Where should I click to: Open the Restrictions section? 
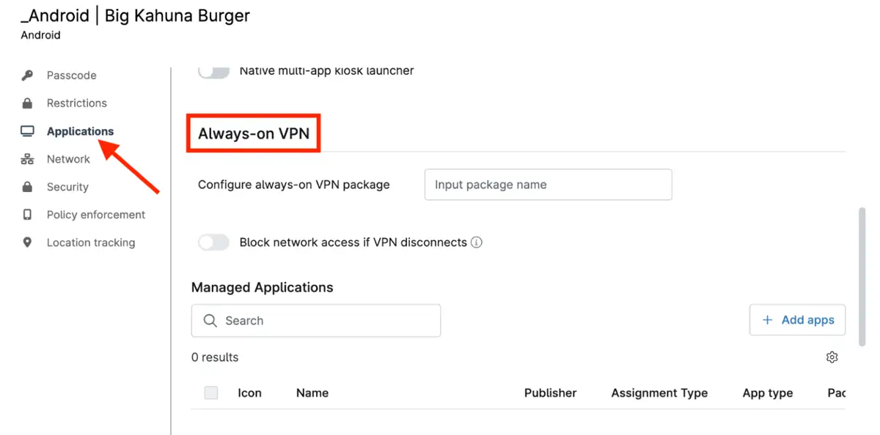(x=77, y=103)
